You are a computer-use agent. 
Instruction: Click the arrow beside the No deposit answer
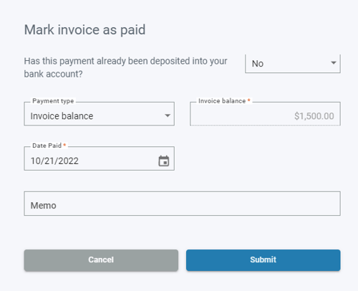pyautogui.click(x=334, y=63)
